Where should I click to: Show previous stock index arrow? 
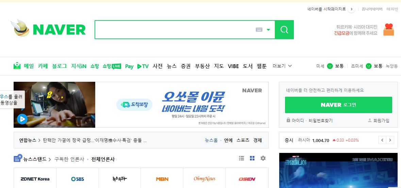tap(382, 140)
